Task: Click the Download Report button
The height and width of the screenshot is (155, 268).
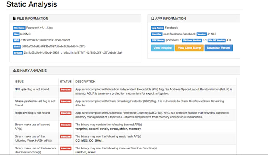Action: pyautogui.click(x=218, y=48)
